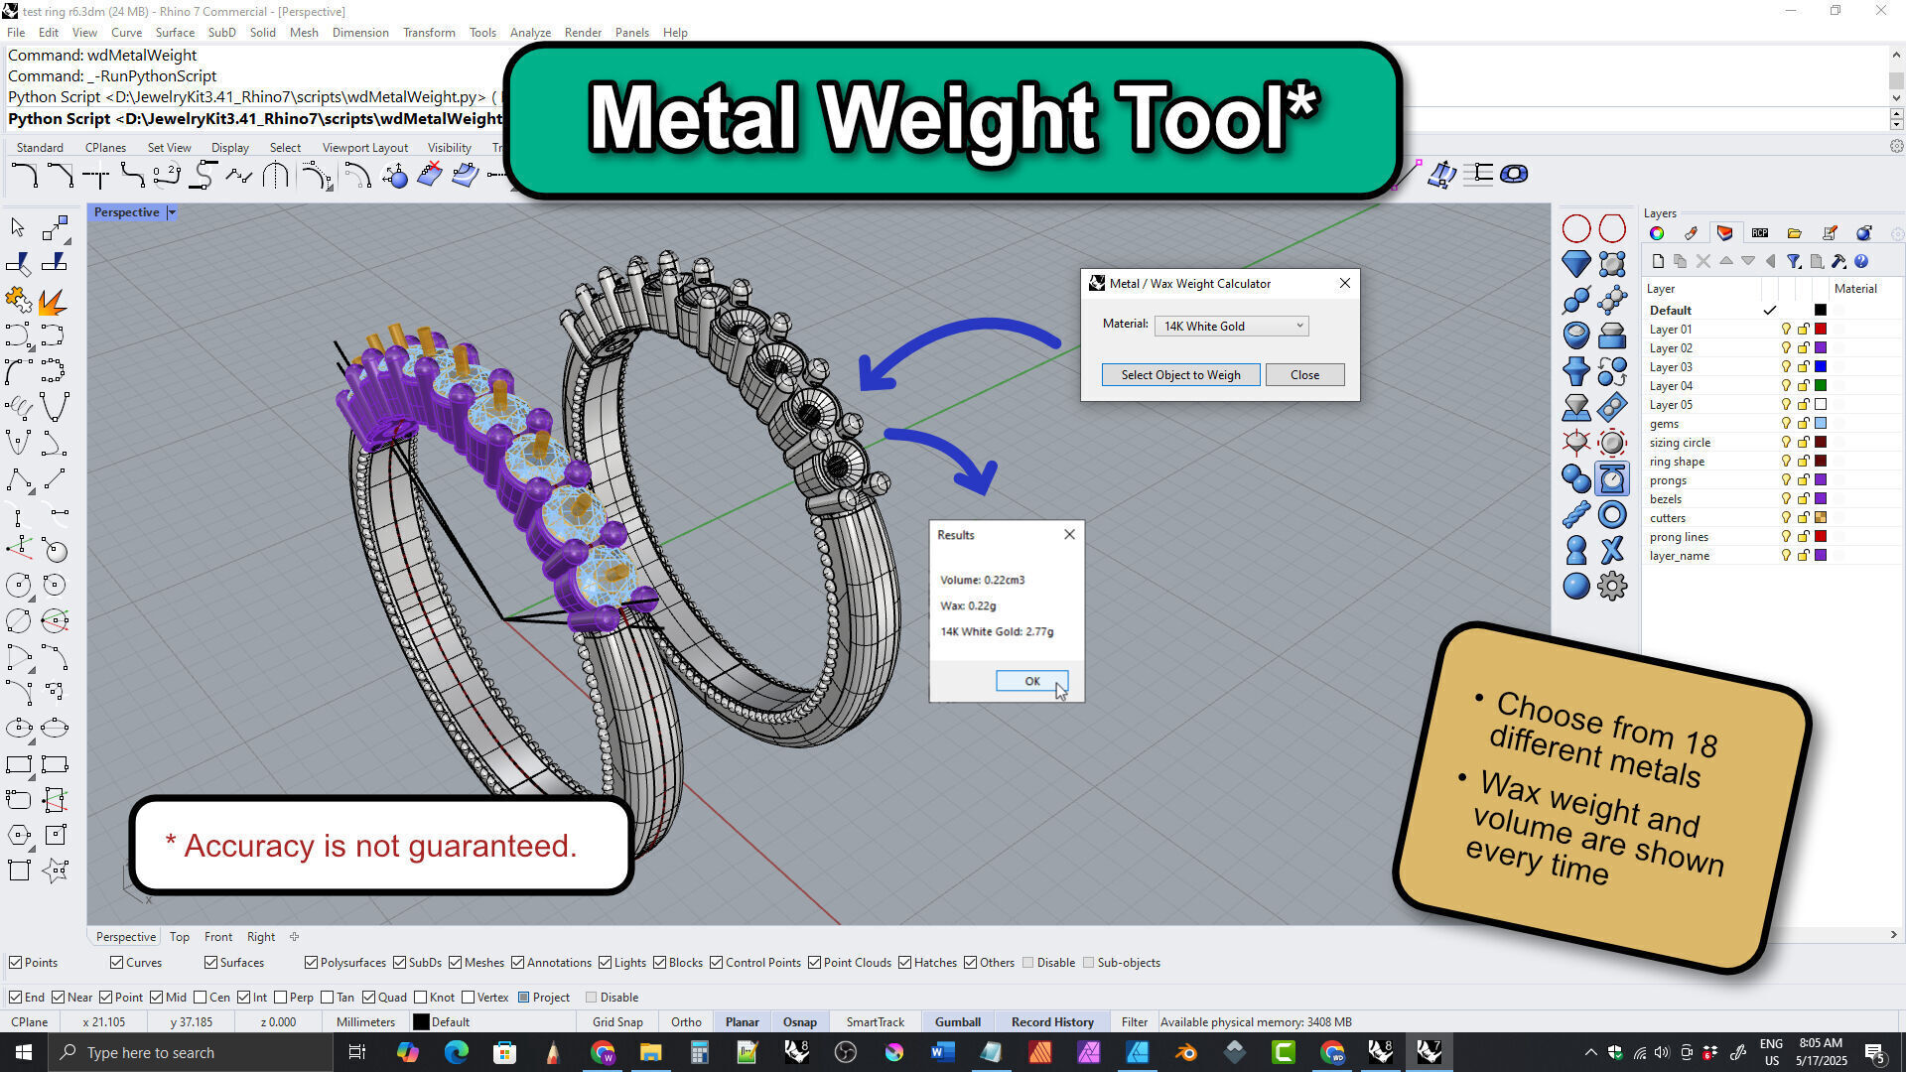The height and width of the screenshot is (1072, 1906).
Task: Select the twisted rope tool icon
Action: point(1576,514)
